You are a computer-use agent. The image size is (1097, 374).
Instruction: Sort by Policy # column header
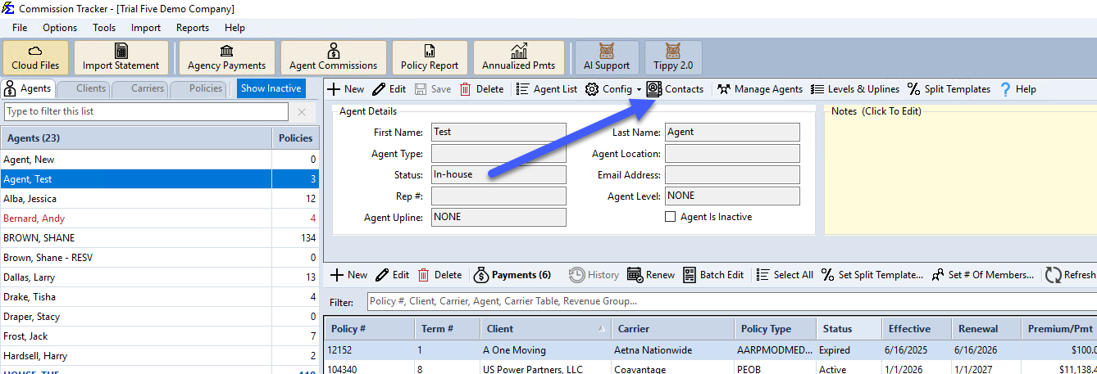(370, 329)
